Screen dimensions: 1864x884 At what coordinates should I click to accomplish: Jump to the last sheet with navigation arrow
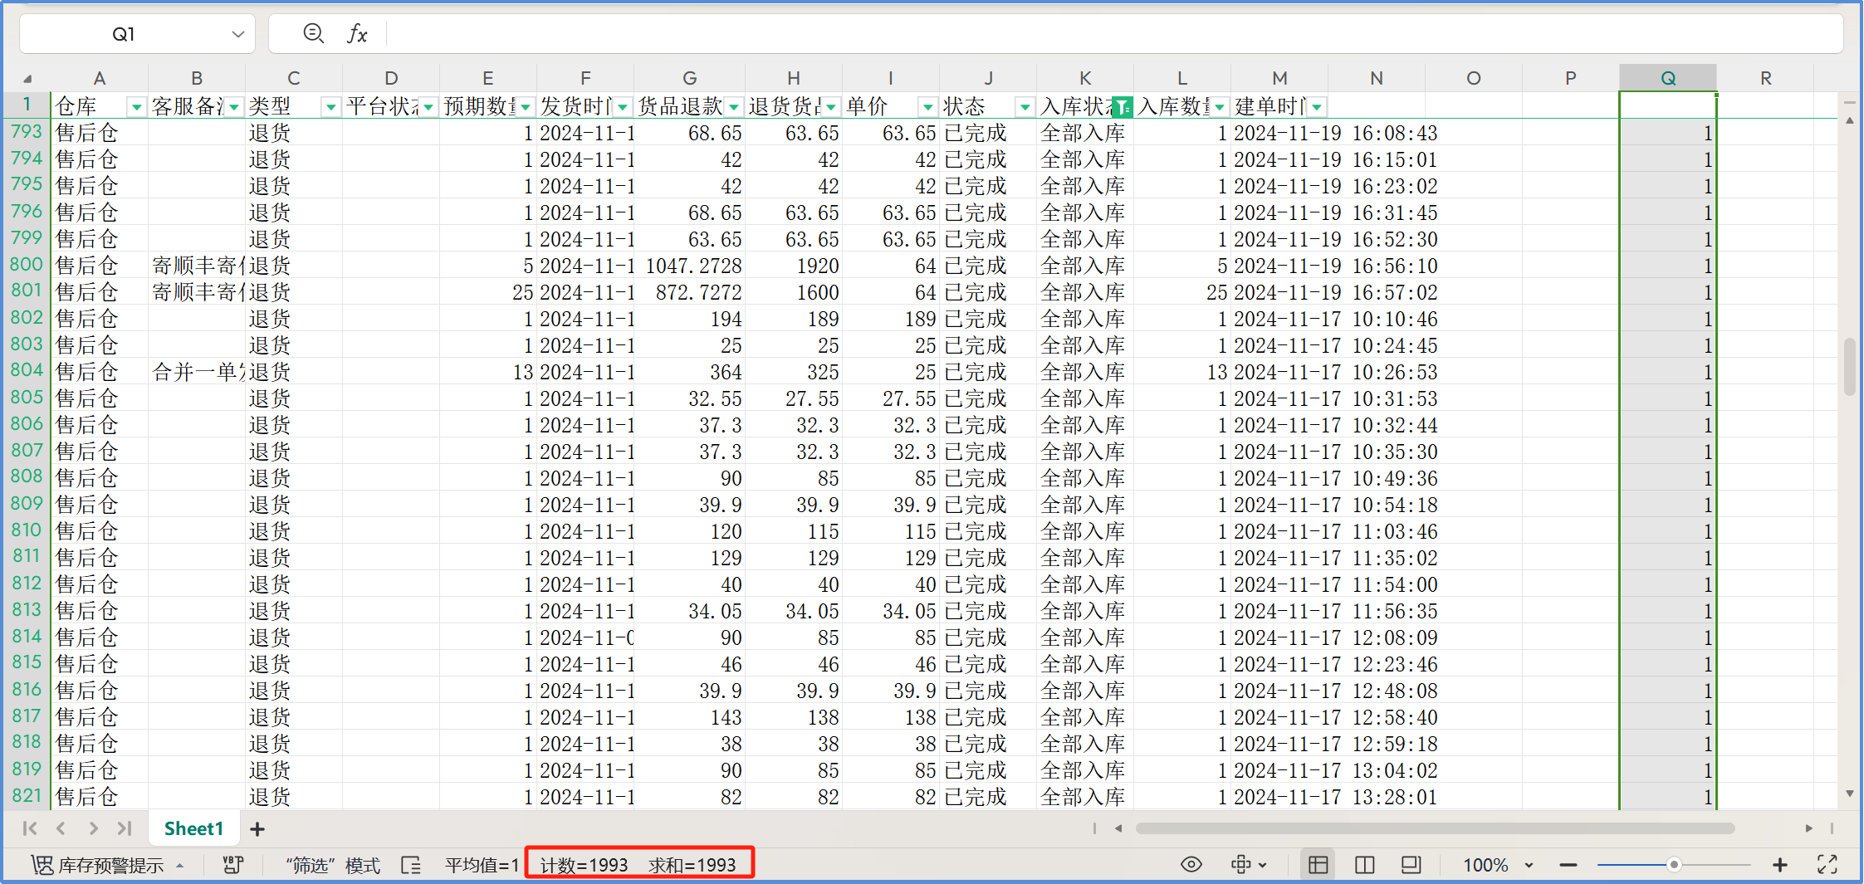pyautogui.click(x=125, y=828)
